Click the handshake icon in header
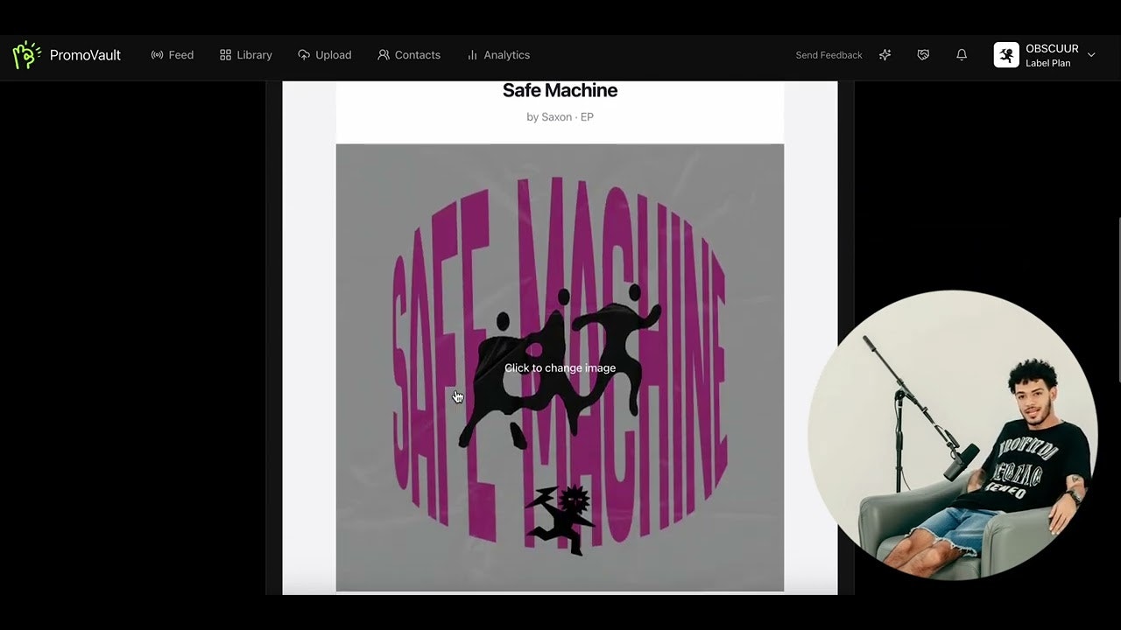 [x=923, y=55]
